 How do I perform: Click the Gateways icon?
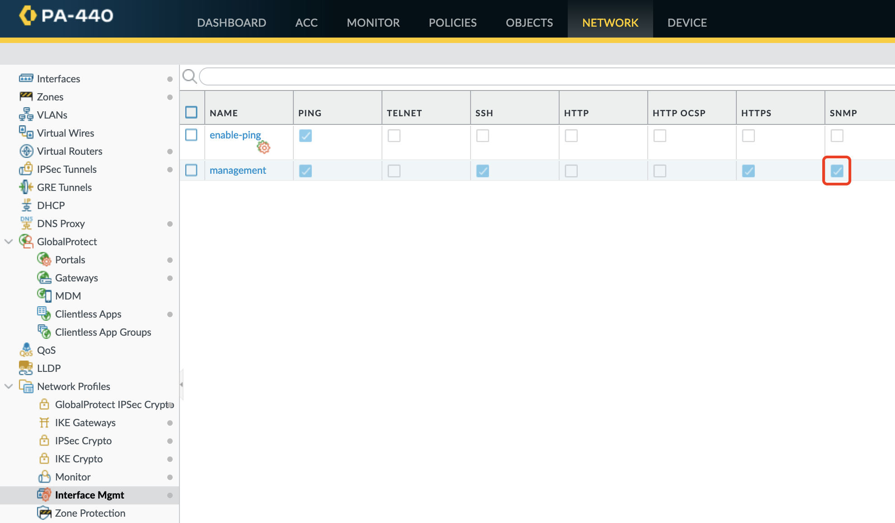pos(44,277)
